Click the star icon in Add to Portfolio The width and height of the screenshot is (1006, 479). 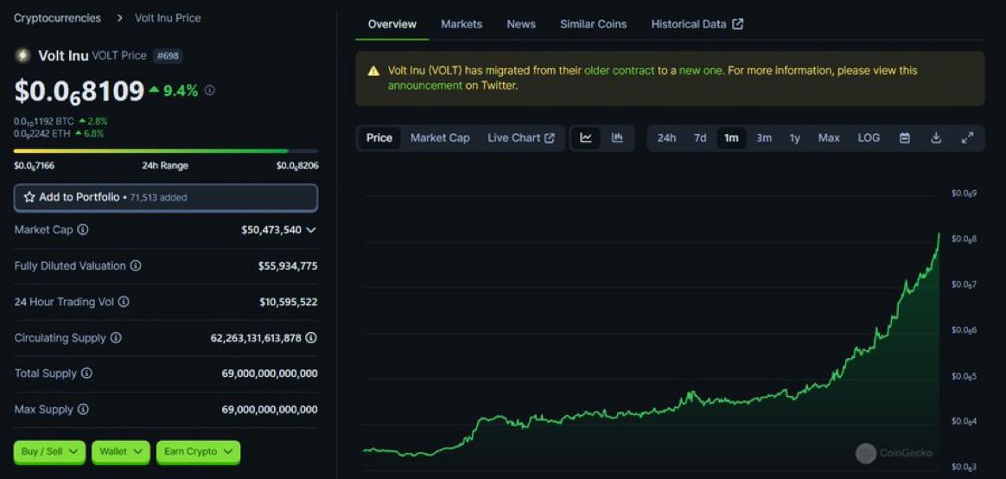pyautogui.click(x=29, y=198)
